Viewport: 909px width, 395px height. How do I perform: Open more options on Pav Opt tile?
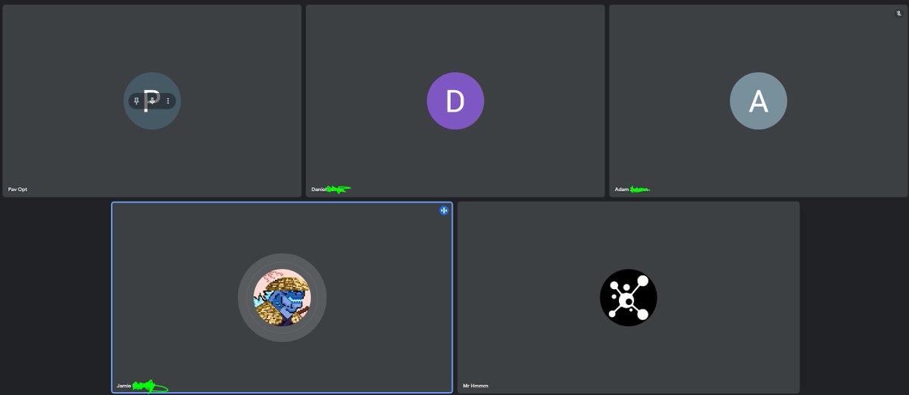pos(168,101)
